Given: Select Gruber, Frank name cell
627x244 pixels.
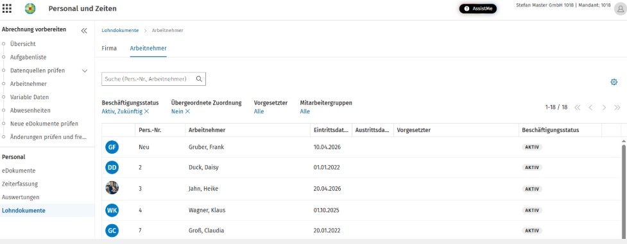Looking at the screenshot, I should 207,147.
